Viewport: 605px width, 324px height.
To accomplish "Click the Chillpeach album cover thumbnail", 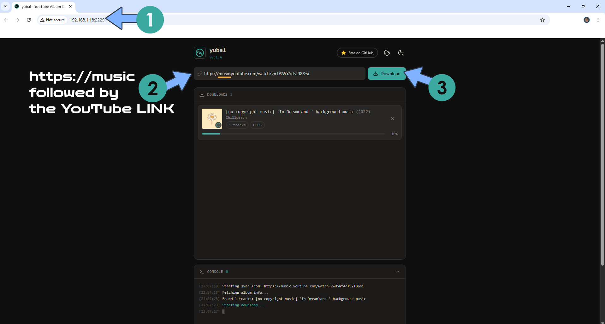I will (212, 119).
